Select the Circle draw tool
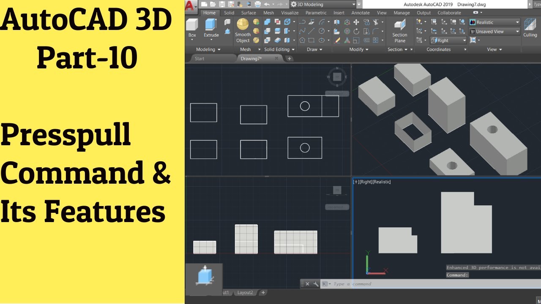Image resolution: width=541 pixels, height=304 pixels. (x=322, y=31)
